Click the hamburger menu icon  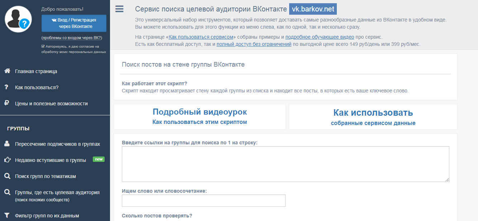(x=119, y=9)
